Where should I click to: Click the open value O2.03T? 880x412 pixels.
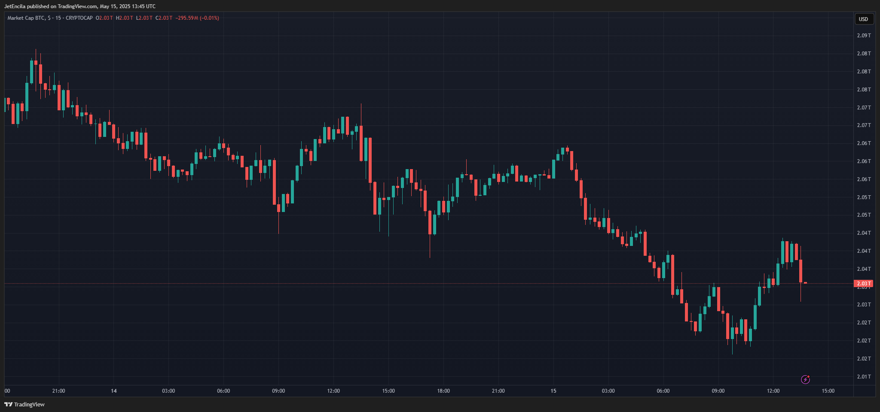[x=104, y=18]
